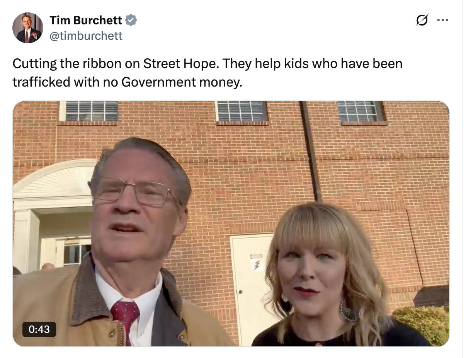Click the blue verified badge
This screenshot has height=358, width=466.
[x=131, y=20]
